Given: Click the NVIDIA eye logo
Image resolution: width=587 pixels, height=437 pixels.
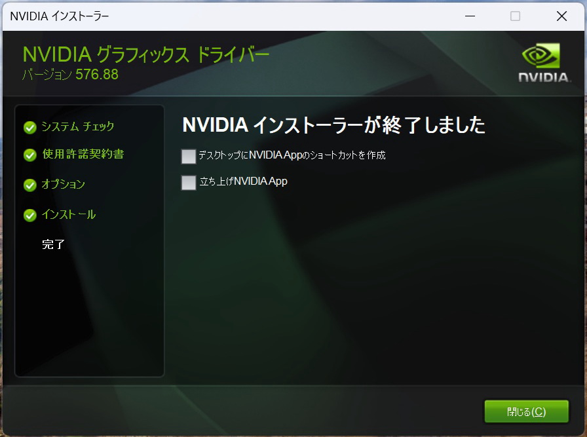Looking at the screenshot, I should coord(544,56).
